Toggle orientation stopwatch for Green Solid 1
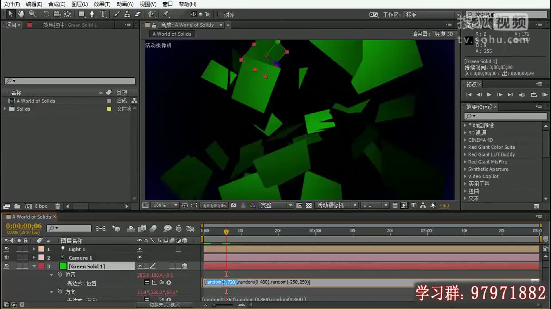 (60, 291)
